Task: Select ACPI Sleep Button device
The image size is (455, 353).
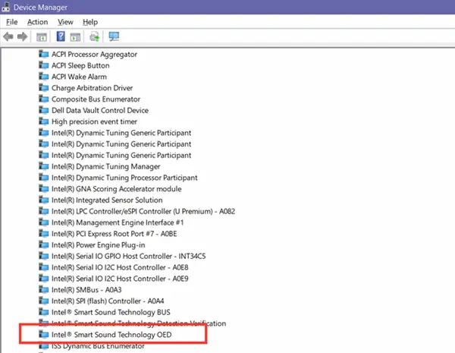Action: point(80,65)
